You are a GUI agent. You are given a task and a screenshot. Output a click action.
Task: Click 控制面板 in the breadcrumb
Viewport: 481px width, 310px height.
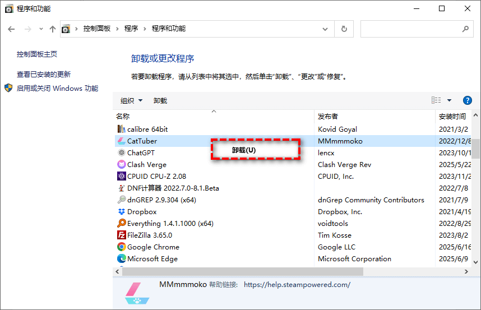pos(97,29)
